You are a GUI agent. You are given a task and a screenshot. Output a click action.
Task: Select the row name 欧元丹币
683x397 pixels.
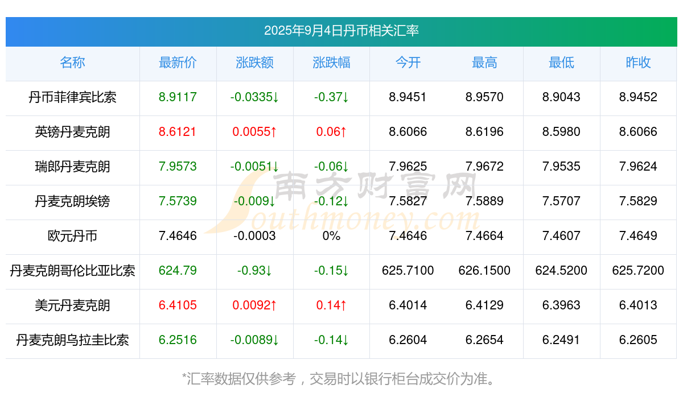click(x=73, y=236)
